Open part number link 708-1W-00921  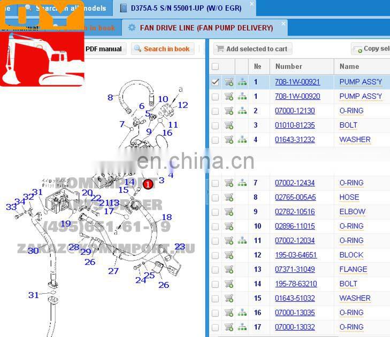(297, 82)
